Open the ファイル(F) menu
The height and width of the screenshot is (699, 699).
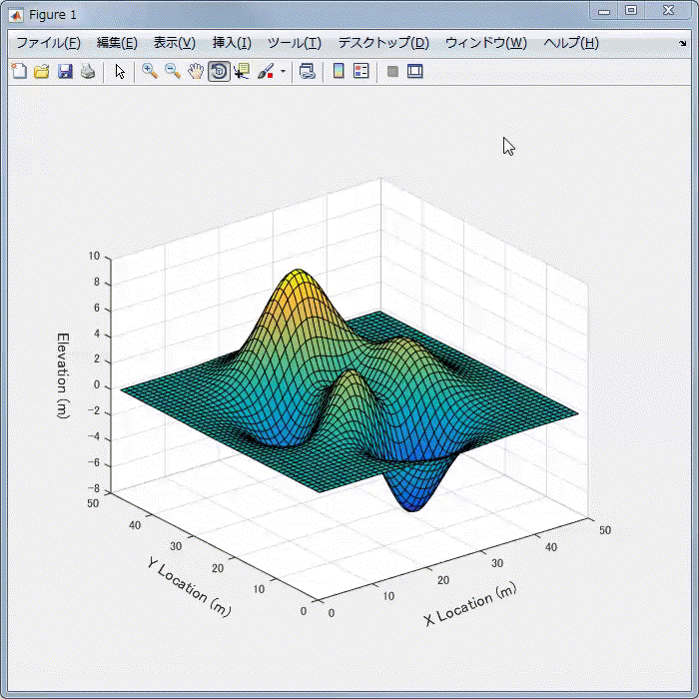coord(49,43)
